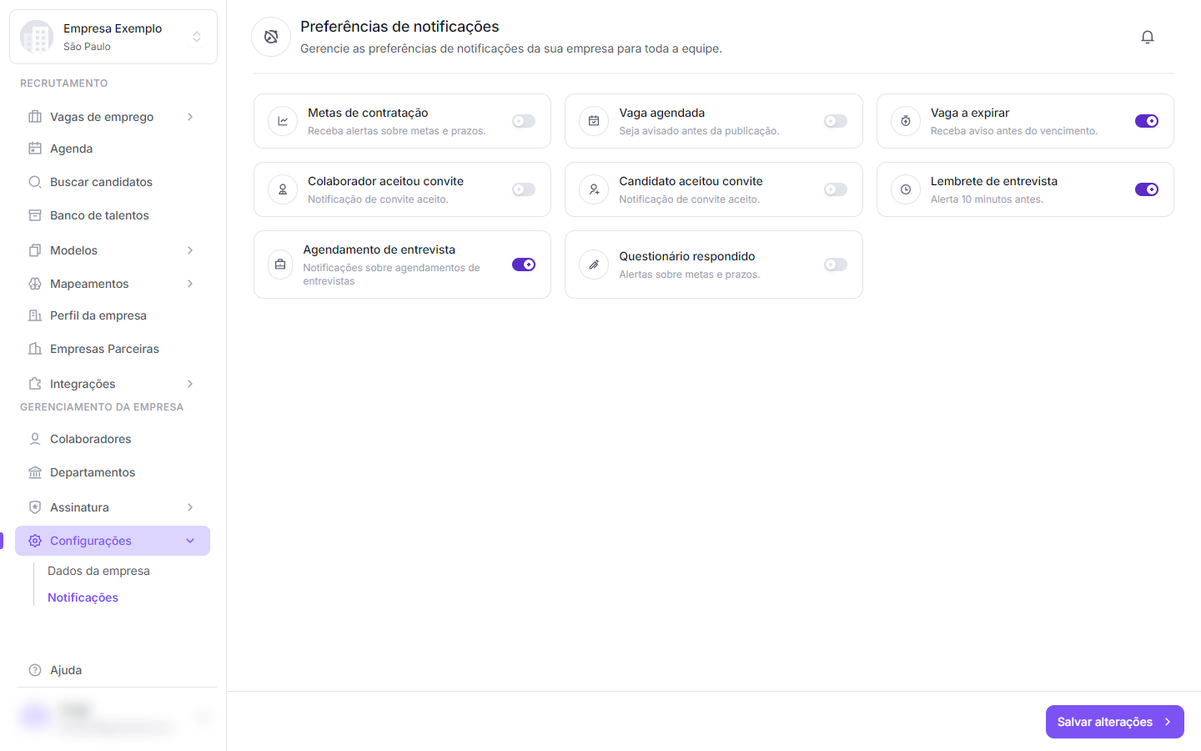Click the pencil icon on Questionário respondido card
Screen dimensions: 1201x751
[x=594, y=265]
